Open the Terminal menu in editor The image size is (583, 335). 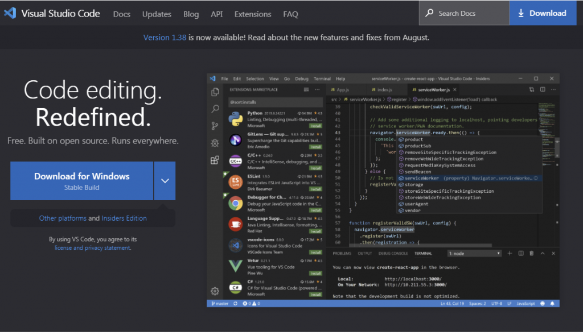click(x=322, y=78)
